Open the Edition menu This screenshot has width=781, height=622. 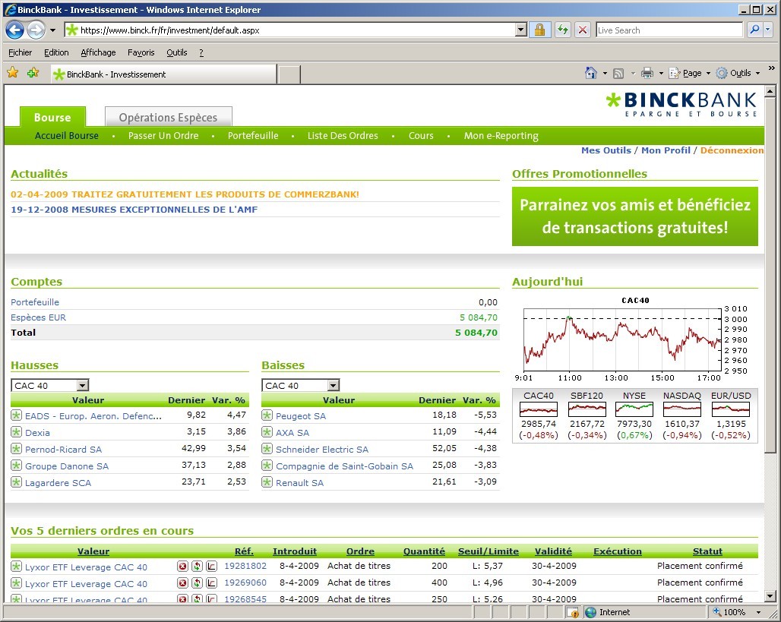(x=56, y=52)
